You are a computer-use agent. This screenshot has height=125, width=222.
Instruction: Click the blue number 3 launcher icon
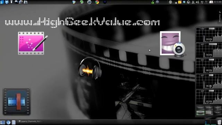coord(2,2)
